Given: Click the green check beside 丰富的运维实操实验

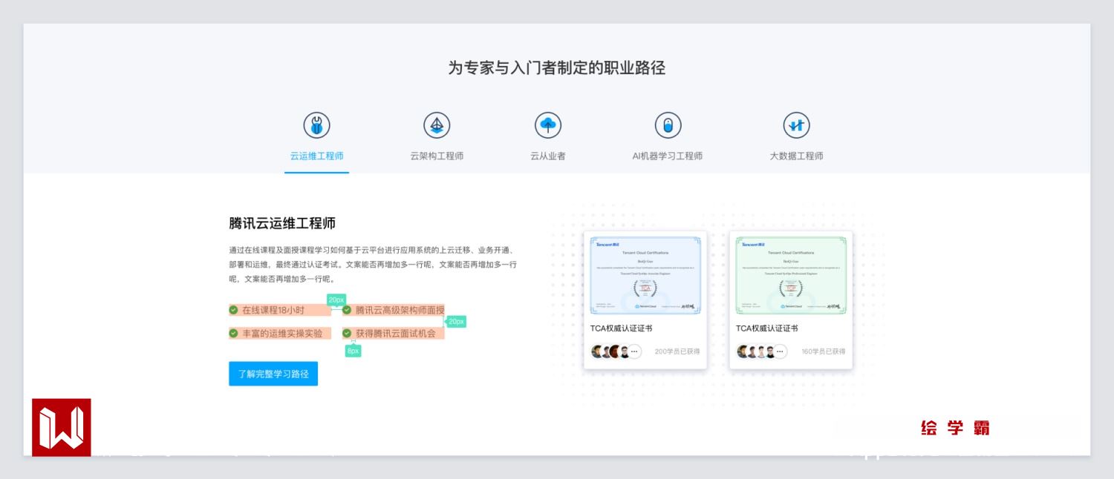Looking at the screenshot, I should [233, 334].
